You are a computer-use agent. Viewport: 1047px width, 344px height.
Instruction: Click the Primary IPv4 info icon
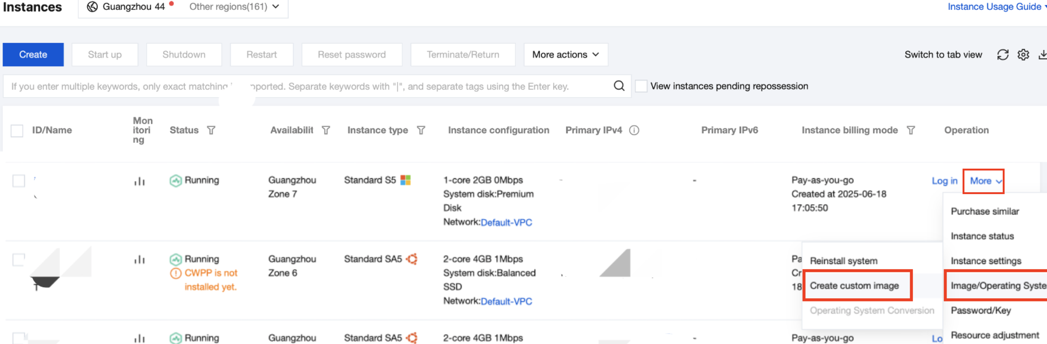(x=634, y=130)
